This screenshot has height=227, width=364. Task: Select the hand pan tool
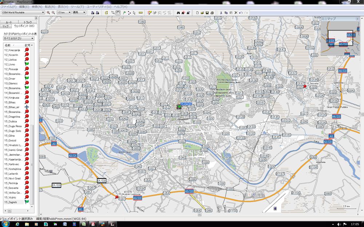tap(118, 13)
